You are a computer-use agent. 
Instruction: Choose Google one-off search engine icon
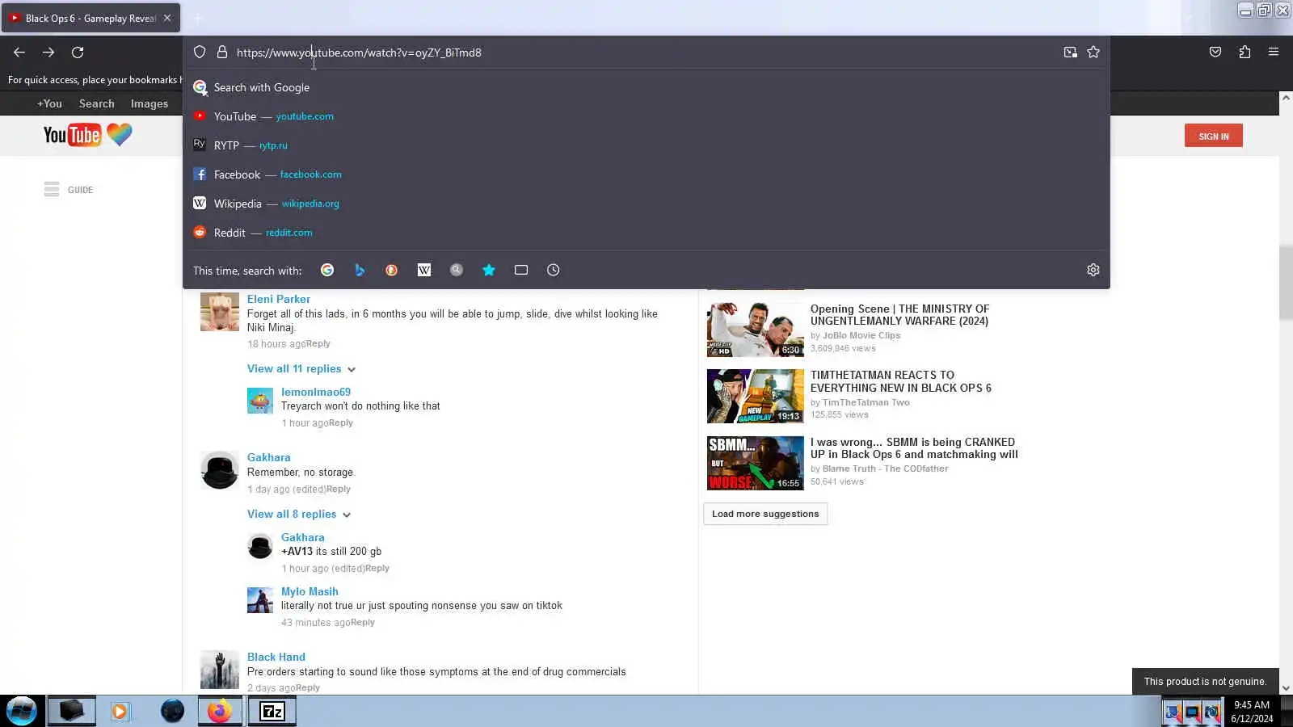click(327, 271)
